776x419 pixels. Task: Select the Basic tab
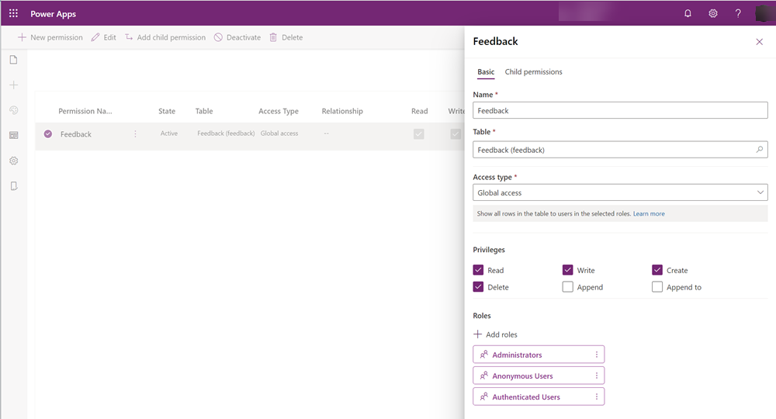coord(486,71)
